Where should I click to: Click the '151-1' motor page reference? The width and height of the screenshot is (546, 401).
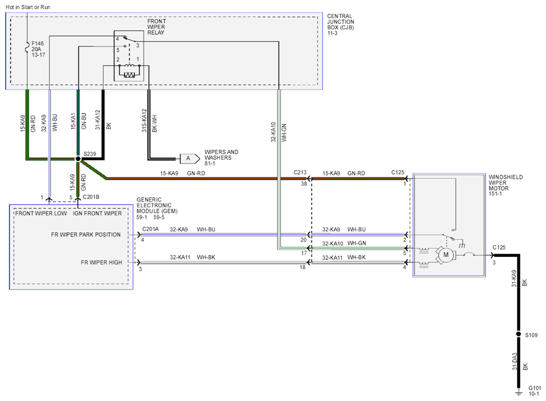click(x=495, y=194)
